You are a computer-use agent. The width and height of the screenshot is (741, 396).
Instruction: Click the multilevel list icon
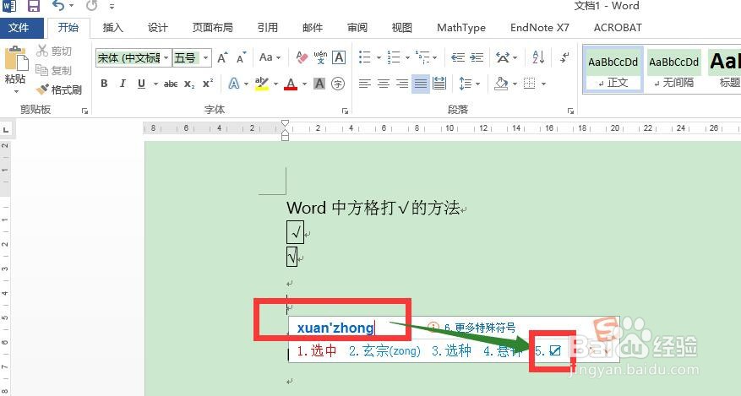tap(422, 57)
